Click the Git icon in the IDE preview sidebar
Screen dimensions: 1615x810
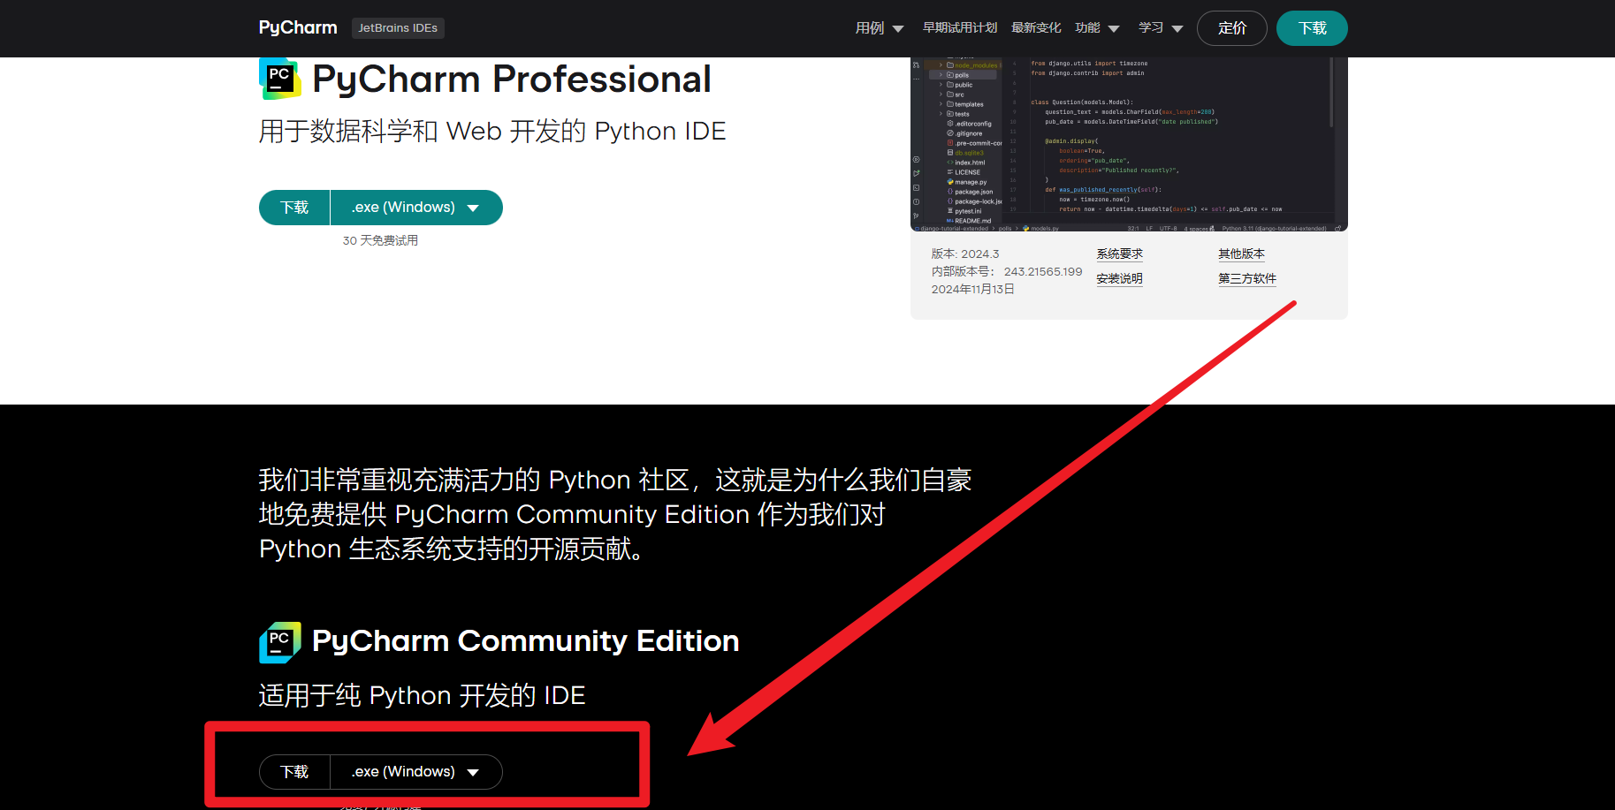coord(916,216)
